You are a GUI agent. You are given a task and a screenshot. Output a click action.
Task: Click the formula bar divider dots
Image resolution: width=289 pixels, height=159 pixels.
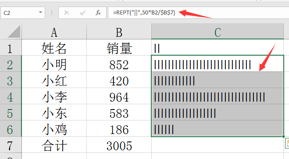tap(52, 13)
